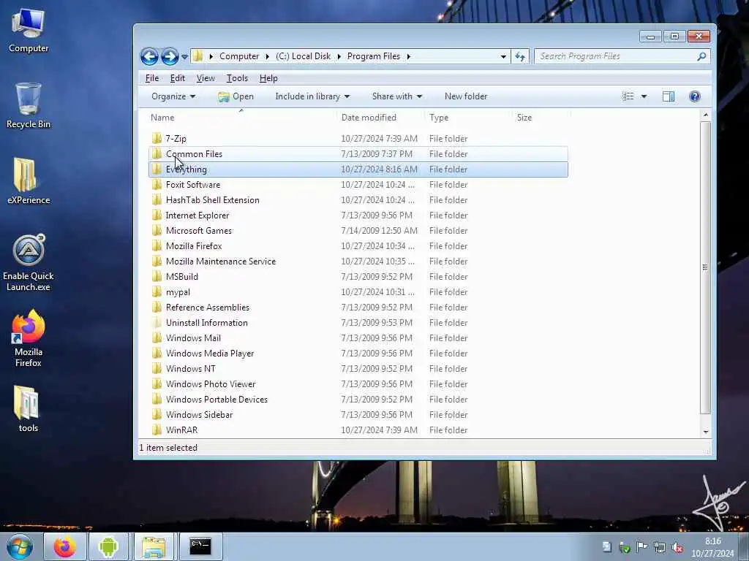Open the Command Prompt taskbar button
The height and width of the screenshot is (561, 749).
click(x=200, y=546)
